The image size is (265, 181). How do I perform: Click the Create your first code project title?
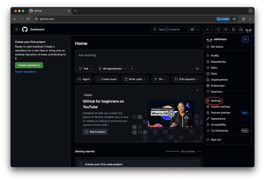104,164
